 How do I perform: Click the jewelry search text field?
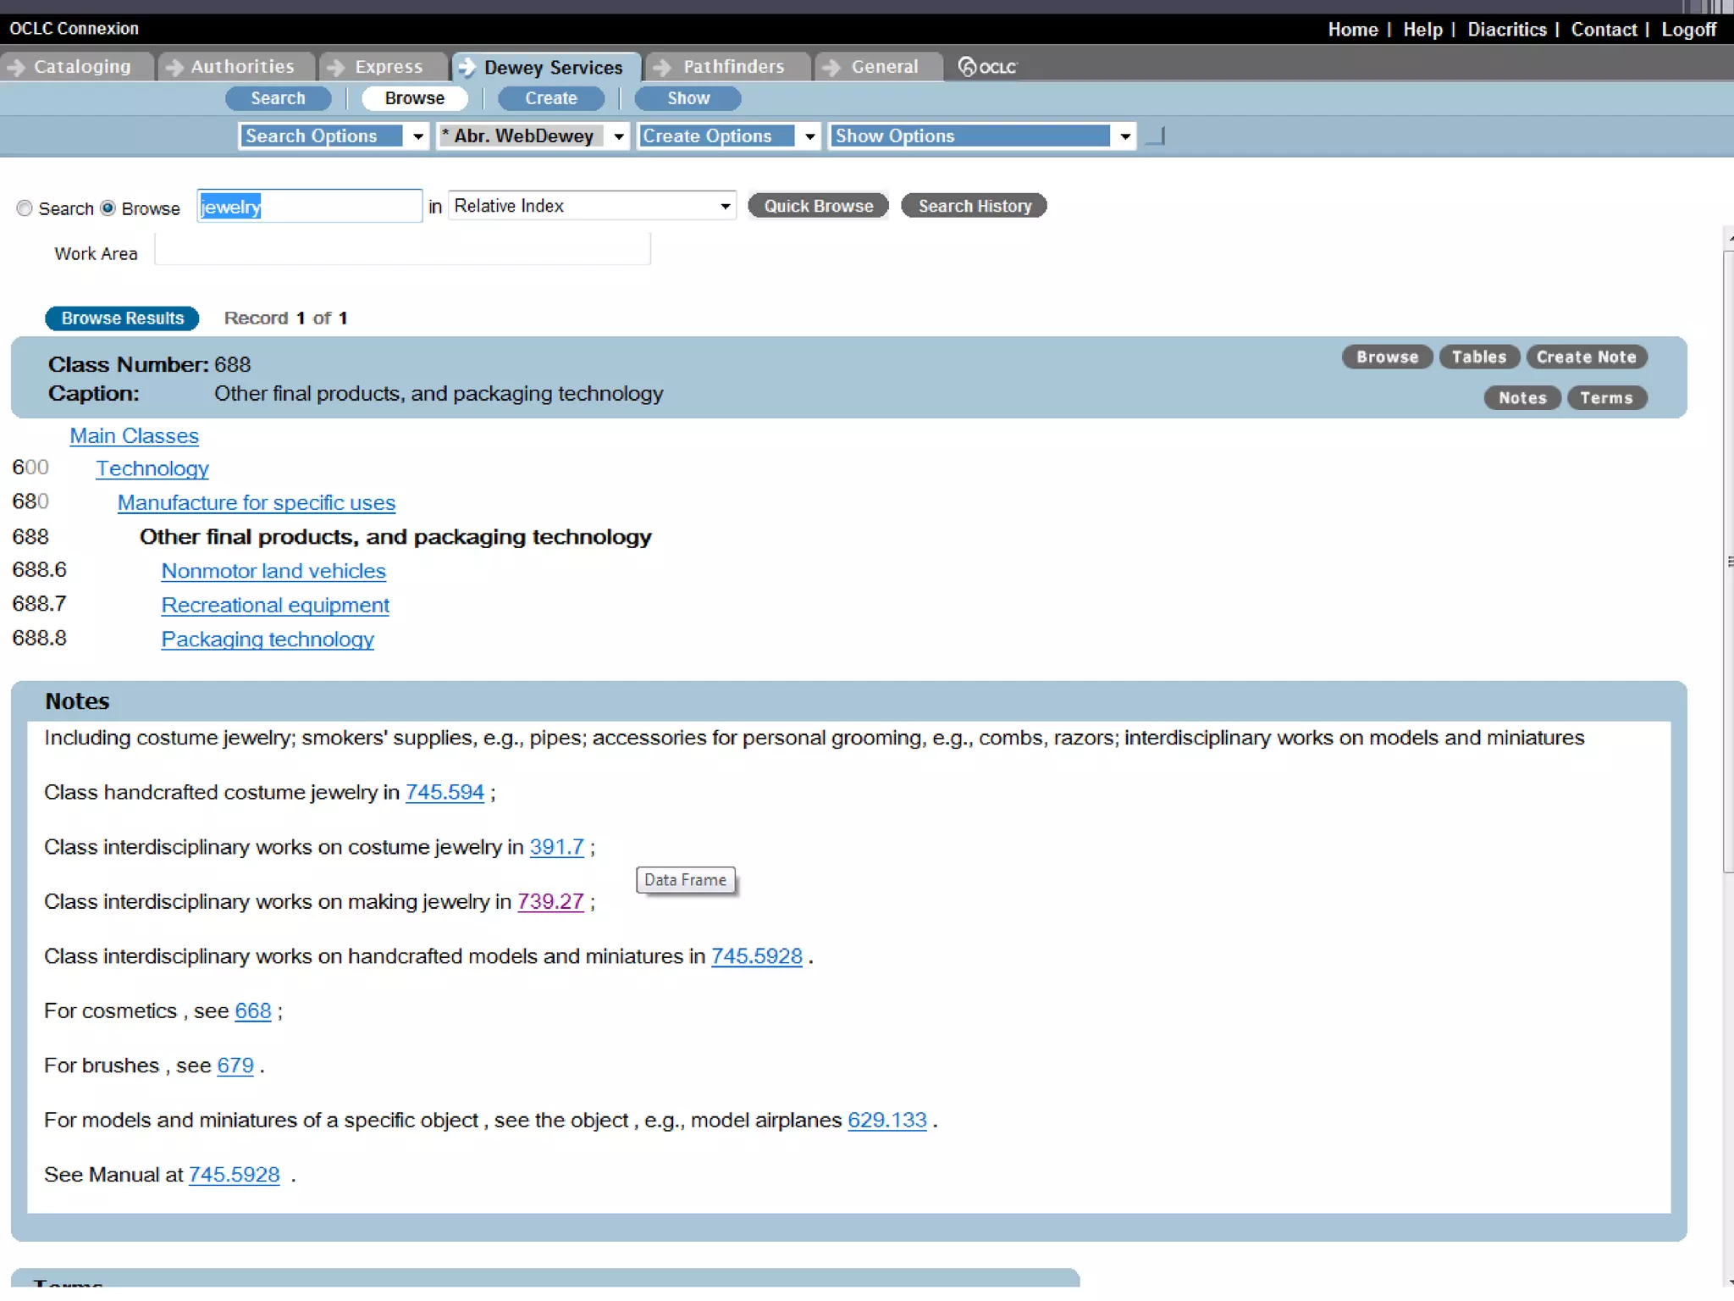tap(310, 207)
